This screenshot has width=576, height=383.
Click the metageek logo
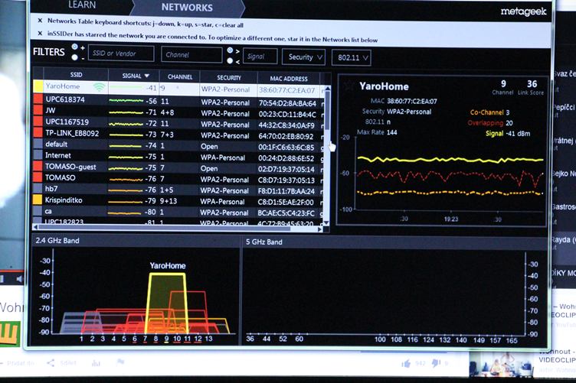pos(523,12)
